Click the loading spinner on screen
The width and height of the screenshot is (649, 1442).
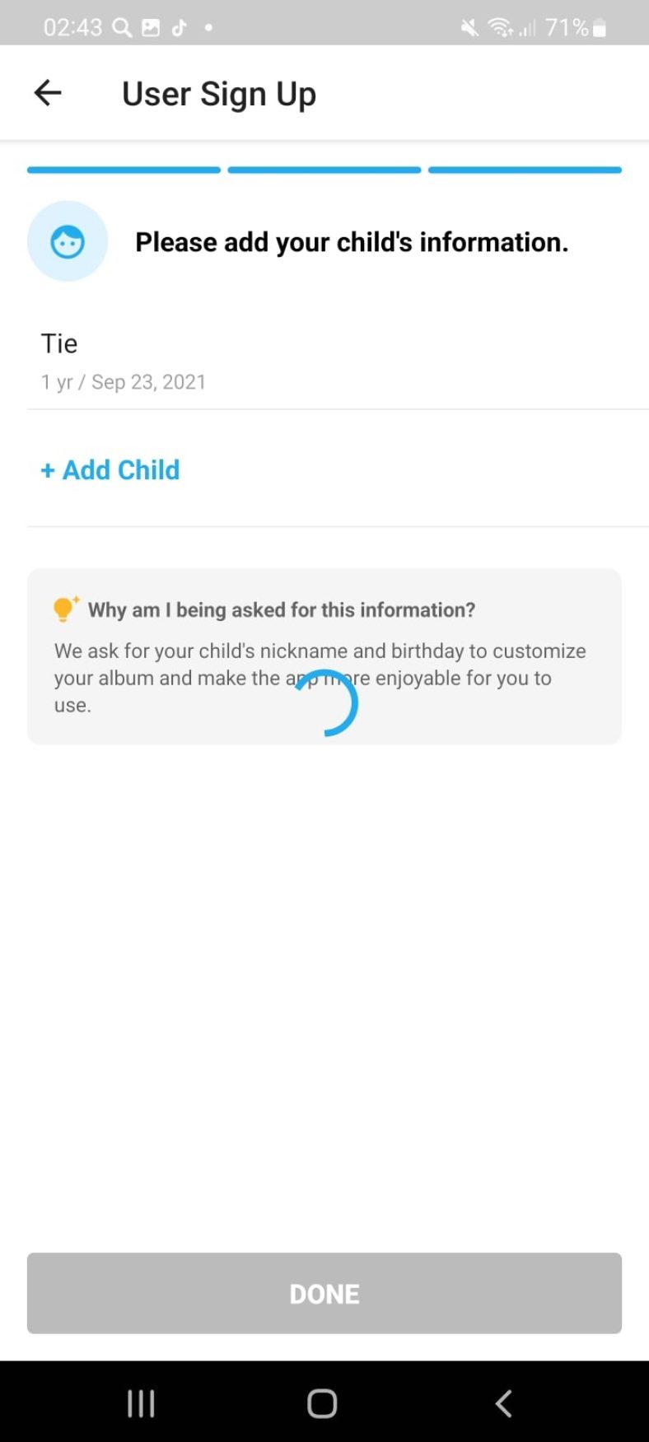tap(326, 702)
